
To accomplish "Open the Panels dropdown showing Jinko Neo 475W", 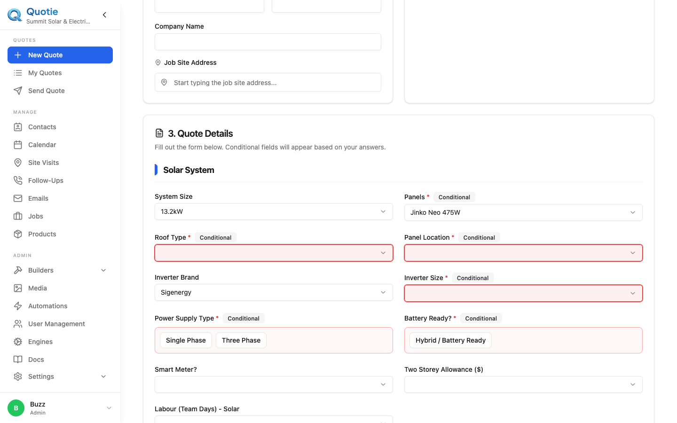I will coord(523,212).
